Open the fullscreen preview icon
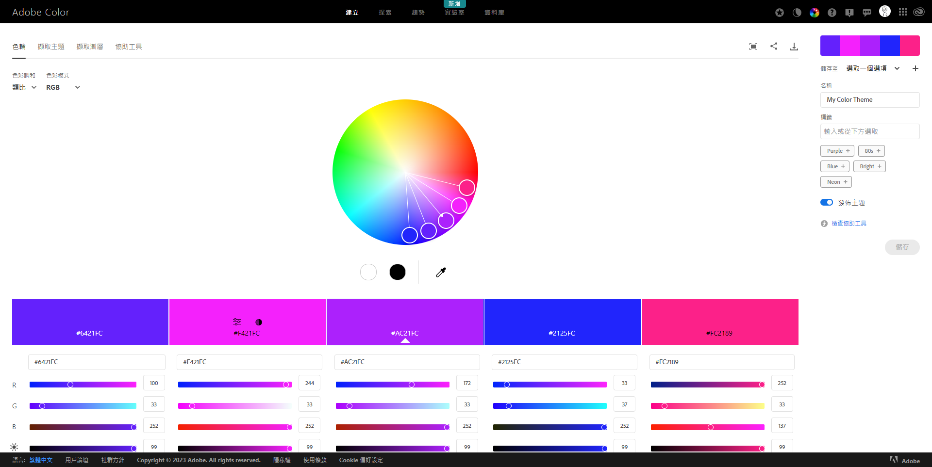The image size is (932, 467). click(x=753, y=47)
